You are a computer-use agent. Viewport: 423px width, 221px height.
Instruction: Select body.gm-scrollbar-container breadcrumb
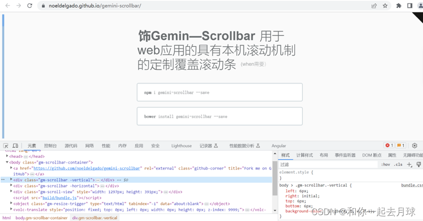click(x=41, y=218)
